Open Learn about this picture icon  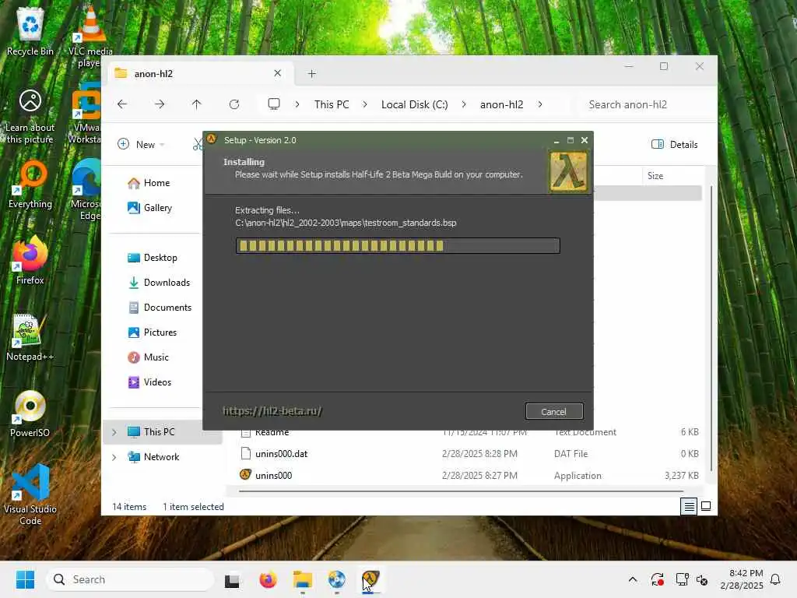[30, 117]
